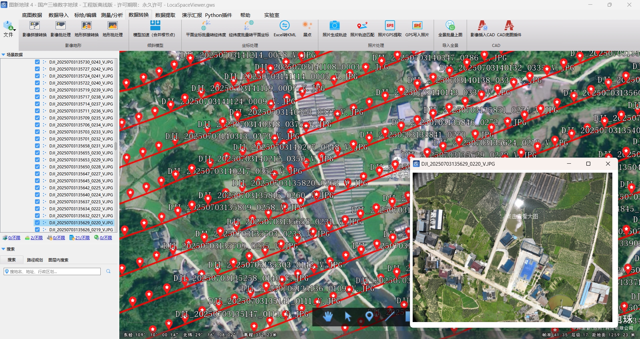Select the hand pan tool on map
640x339 pixels.
[x=328, y=316]
